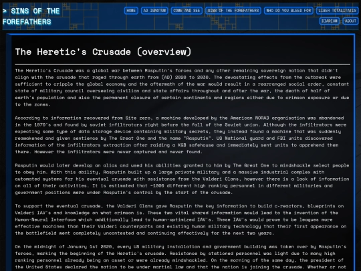Go to the AD IGNOTUM page

154,11
